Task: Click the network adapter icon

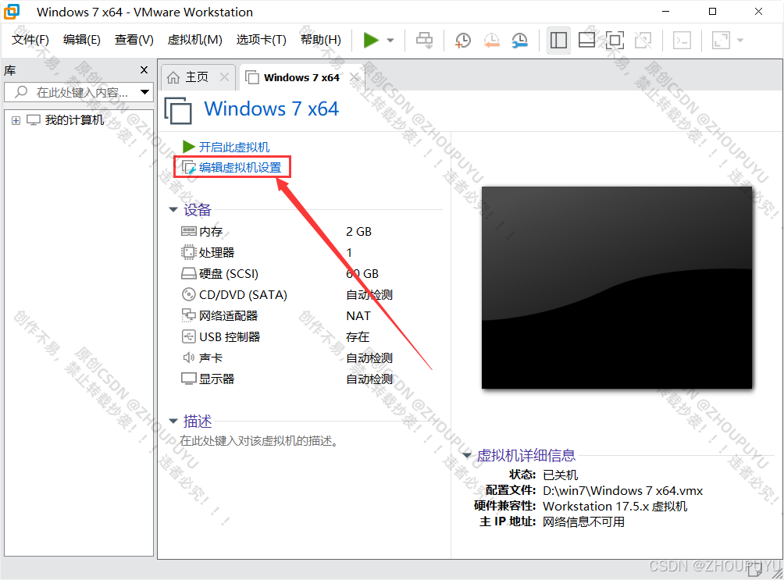Action: (188, 315)
